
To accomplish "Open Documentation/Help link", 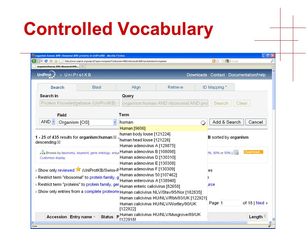I will [x=247, y=75].
